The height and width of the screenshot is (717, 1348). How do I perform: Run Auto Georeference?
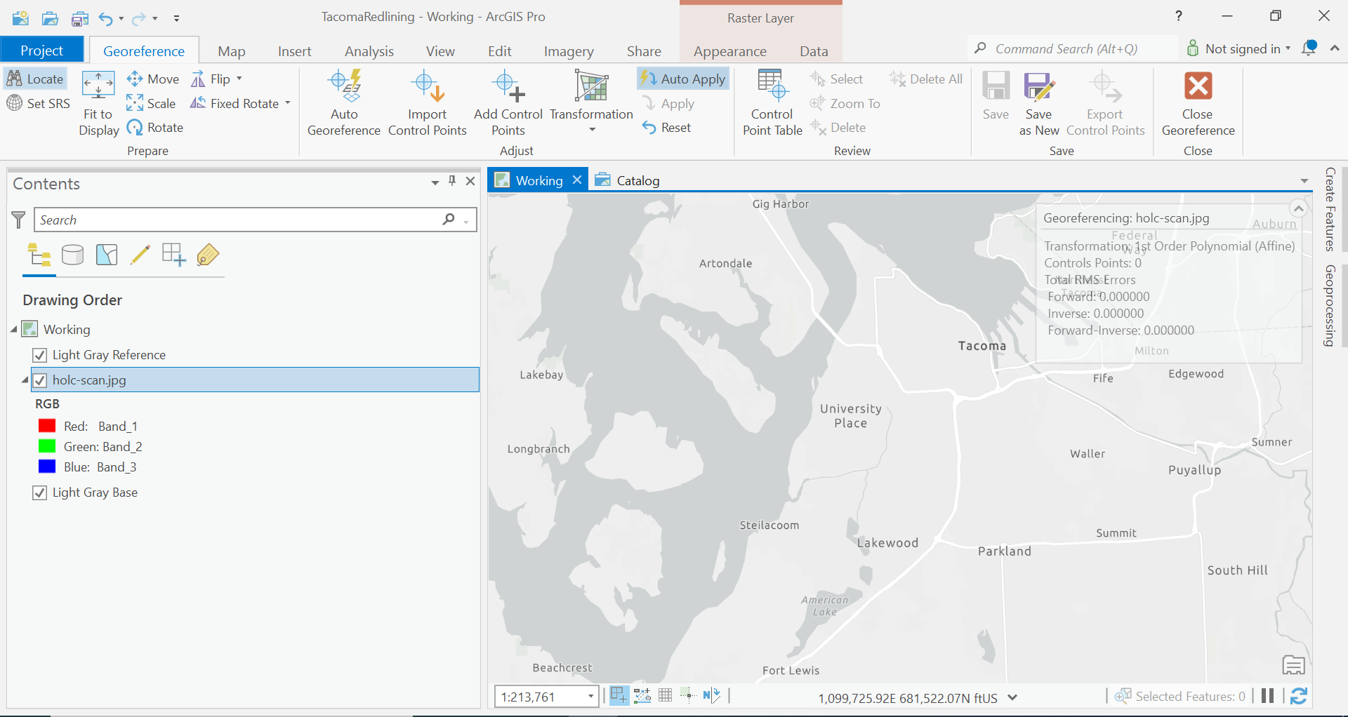point(344,103)
